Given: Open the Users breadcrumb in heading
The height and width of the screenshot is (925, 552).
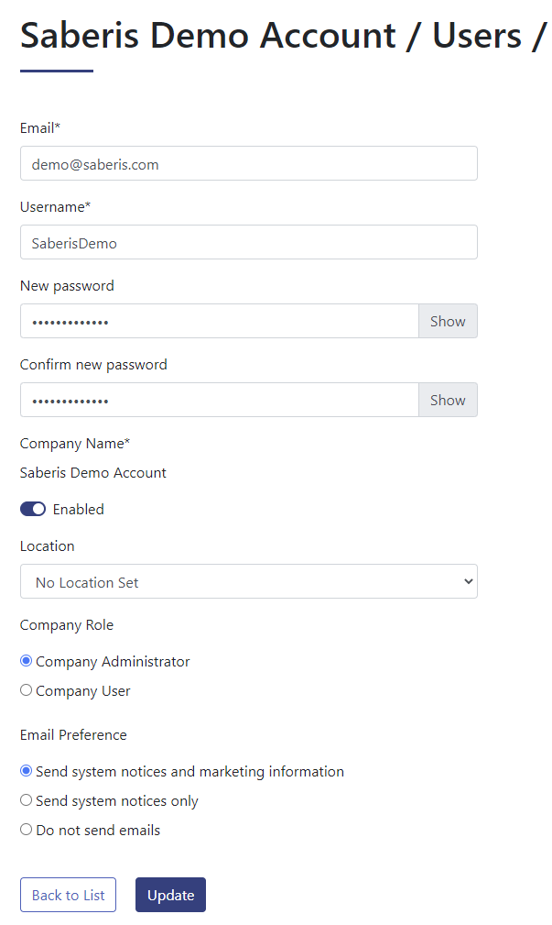Looking at the screenshot, I should point(477,36).
